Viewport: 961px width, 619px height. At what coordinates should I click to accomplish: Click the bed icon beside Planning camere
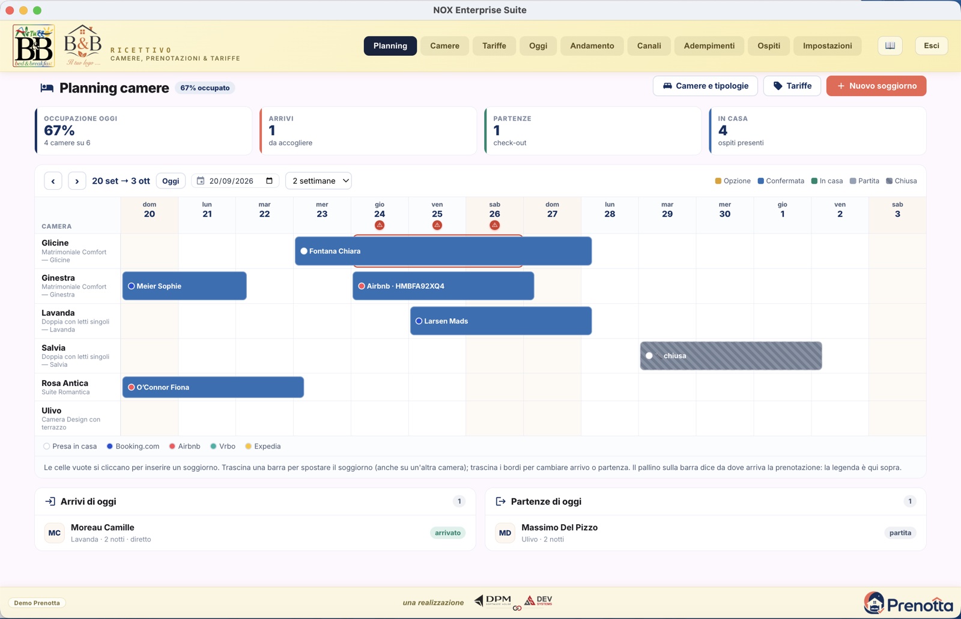(47, 88)
